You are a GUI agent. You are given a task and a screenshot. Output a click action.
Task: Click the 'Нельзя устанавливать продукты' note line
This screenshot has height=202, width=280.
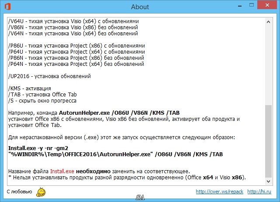coord(127,178)
